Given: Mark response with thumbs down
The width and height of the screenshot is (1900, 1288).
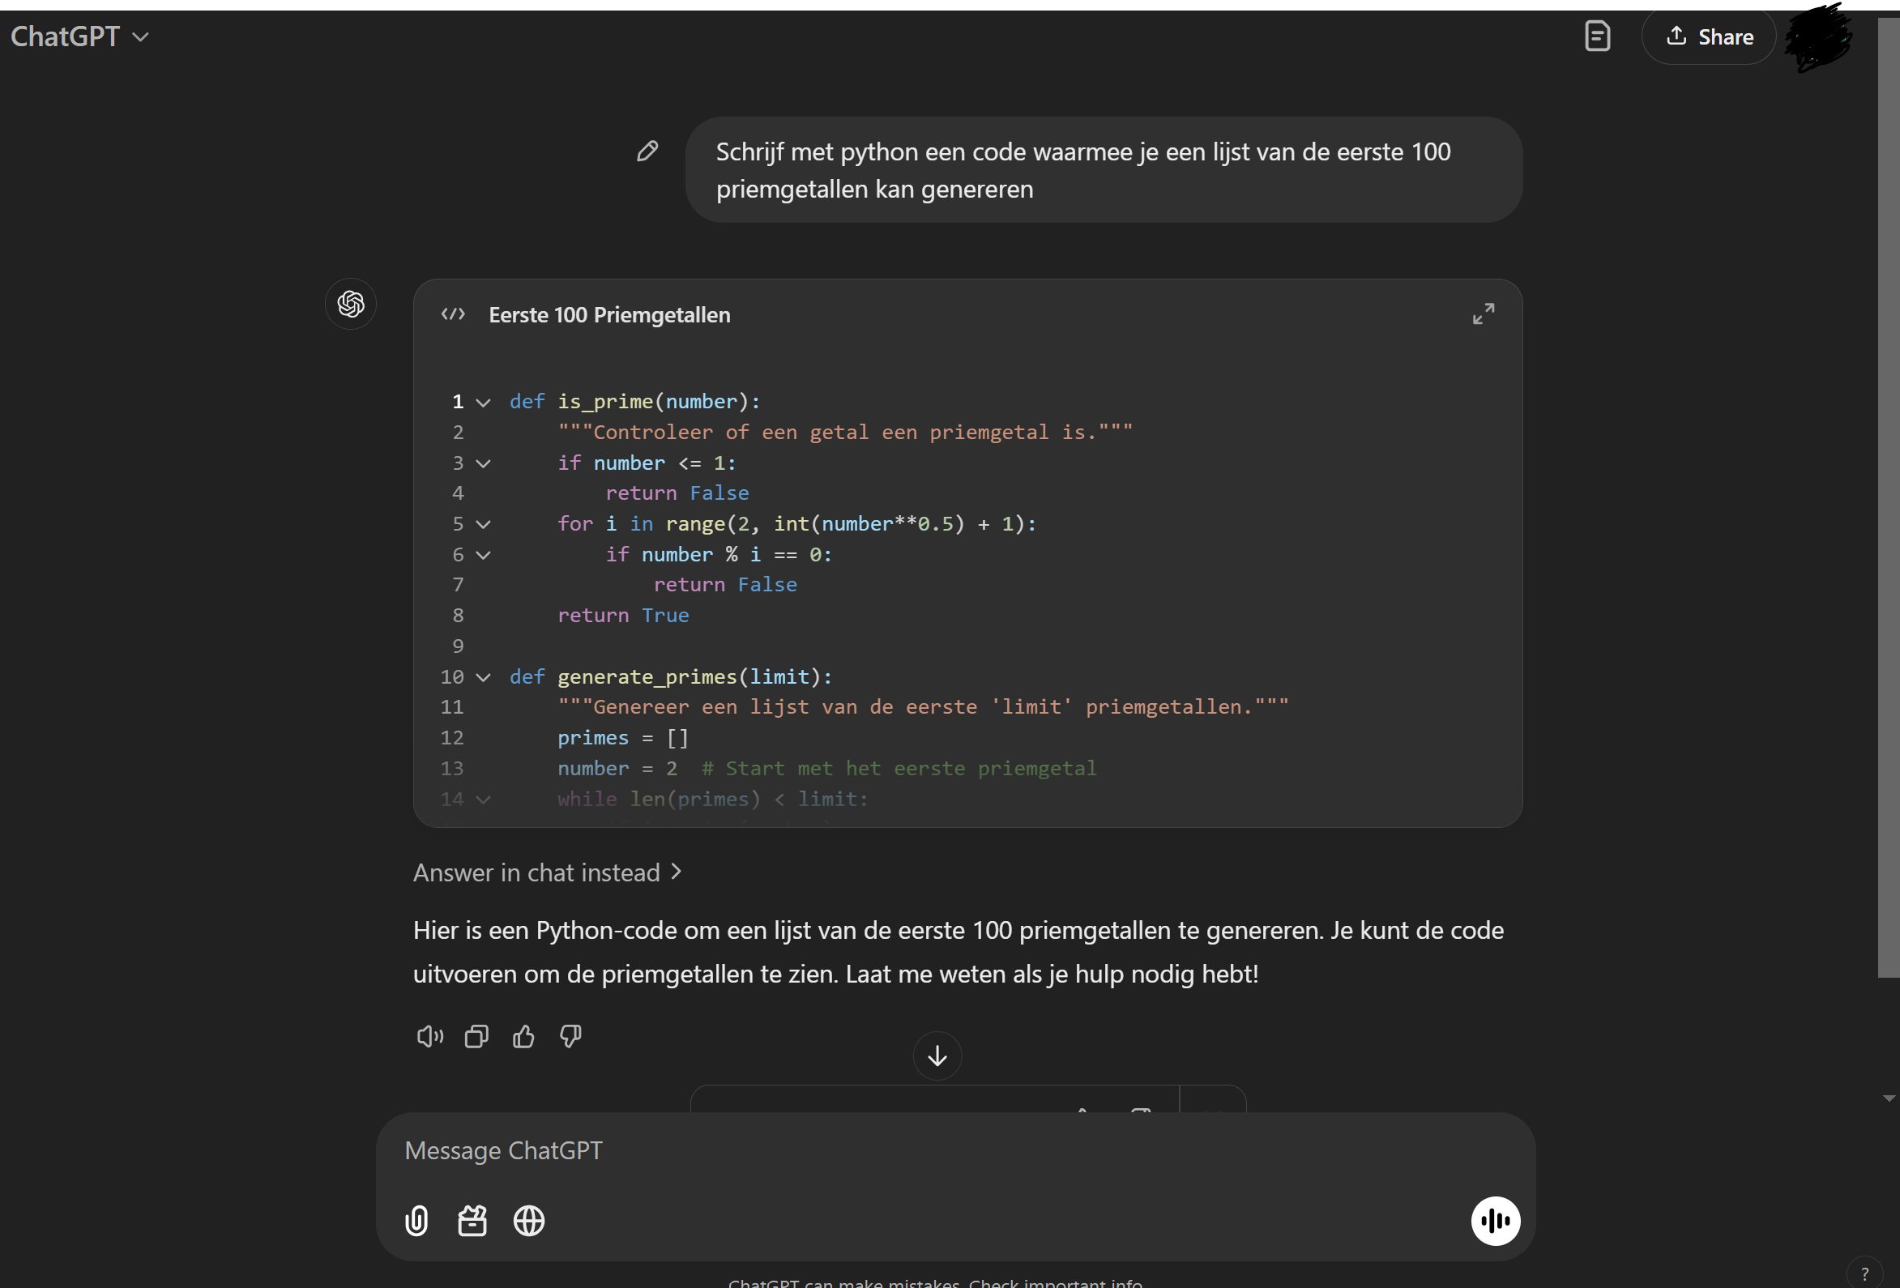Looking at the screenshot, I should [x=570, y=1036].
